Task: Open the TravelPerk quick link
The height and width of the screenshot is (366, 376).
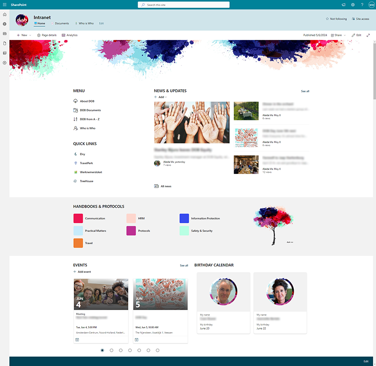Action: point(86,163)
